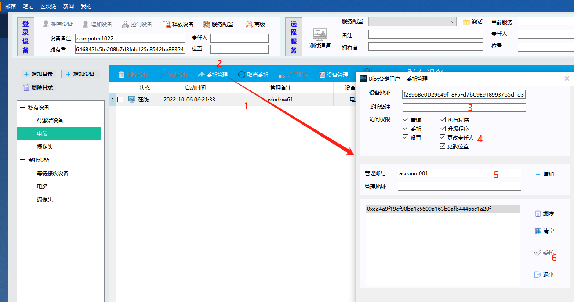Screen dimensions: 574x302
Task: Toggle the 执行程序 permission checkbox
Action: [x=443, y=120]
